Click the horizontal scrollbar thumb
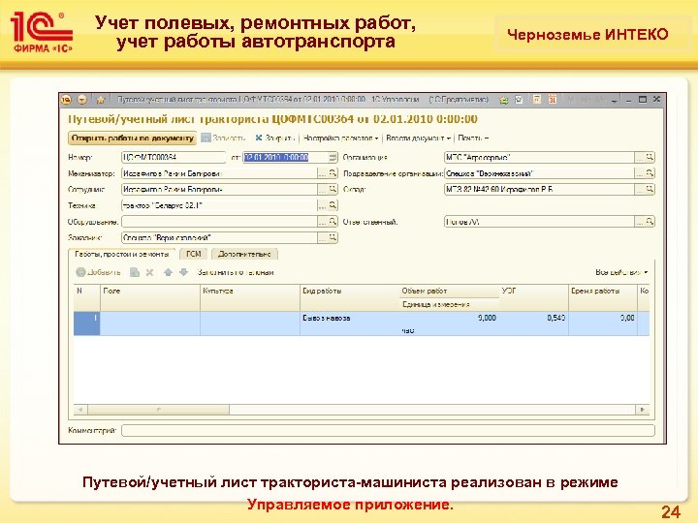 (158, 410)
